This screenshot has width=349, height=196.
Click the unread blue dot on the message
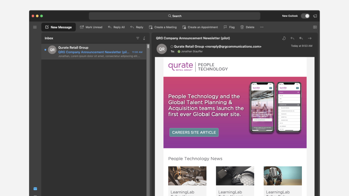(x=45, y=50)
